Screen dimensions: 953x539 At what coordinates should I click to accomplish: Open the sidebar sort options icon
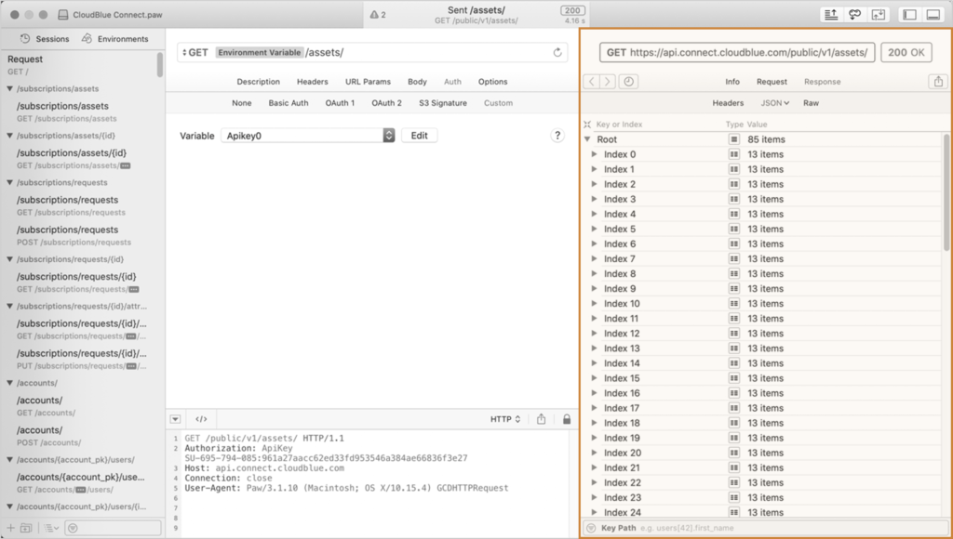(x=52, y=528)
